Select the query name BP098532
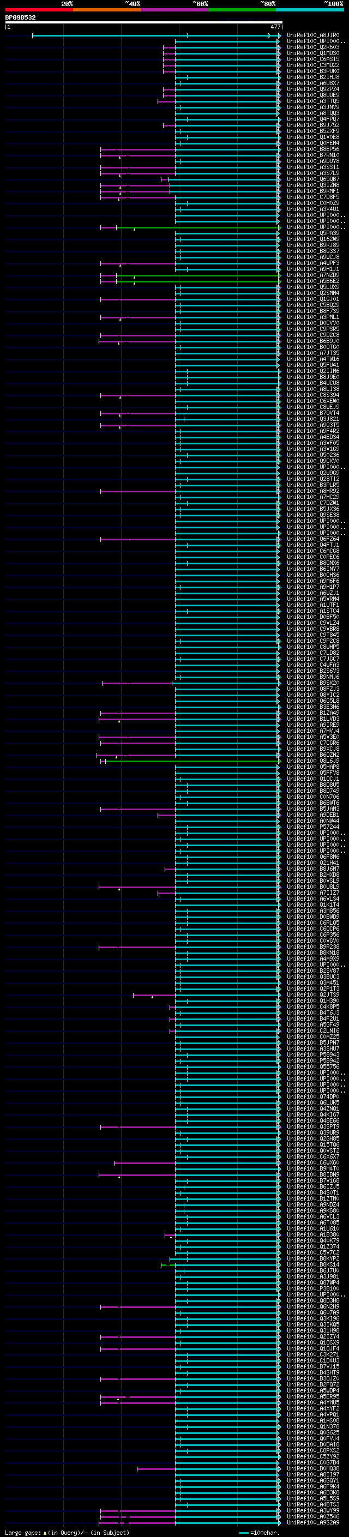The height and width of the screenshot is (1537, 349). 20,17
